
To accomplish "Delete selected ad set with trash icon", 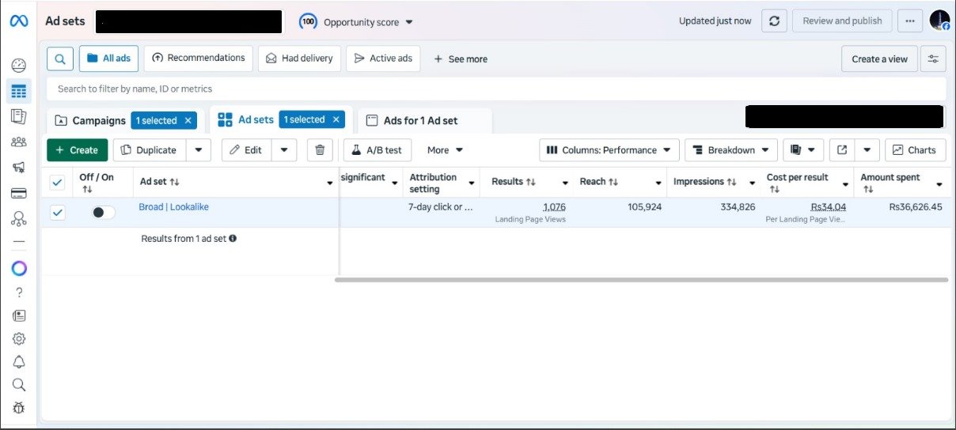I will click(x=320, y=150).
